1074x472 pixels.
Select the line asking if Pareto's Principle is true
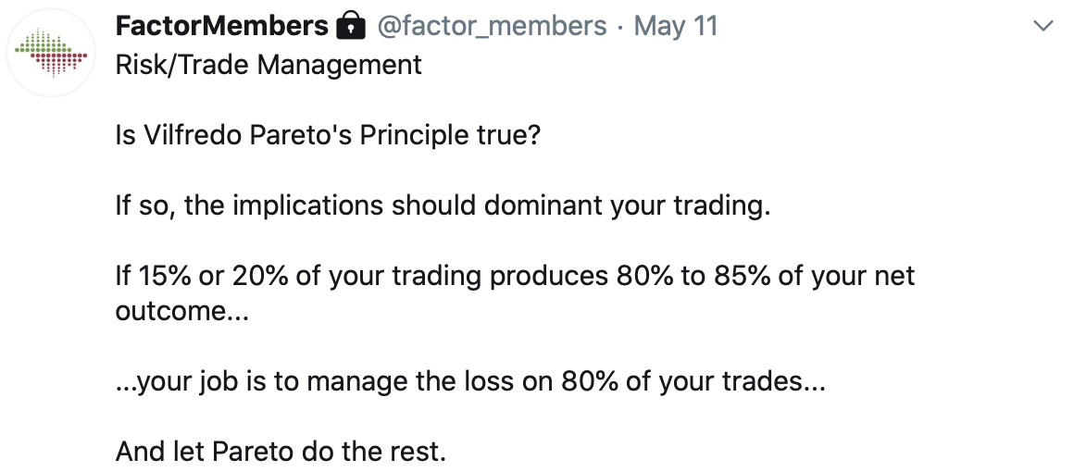328,135
